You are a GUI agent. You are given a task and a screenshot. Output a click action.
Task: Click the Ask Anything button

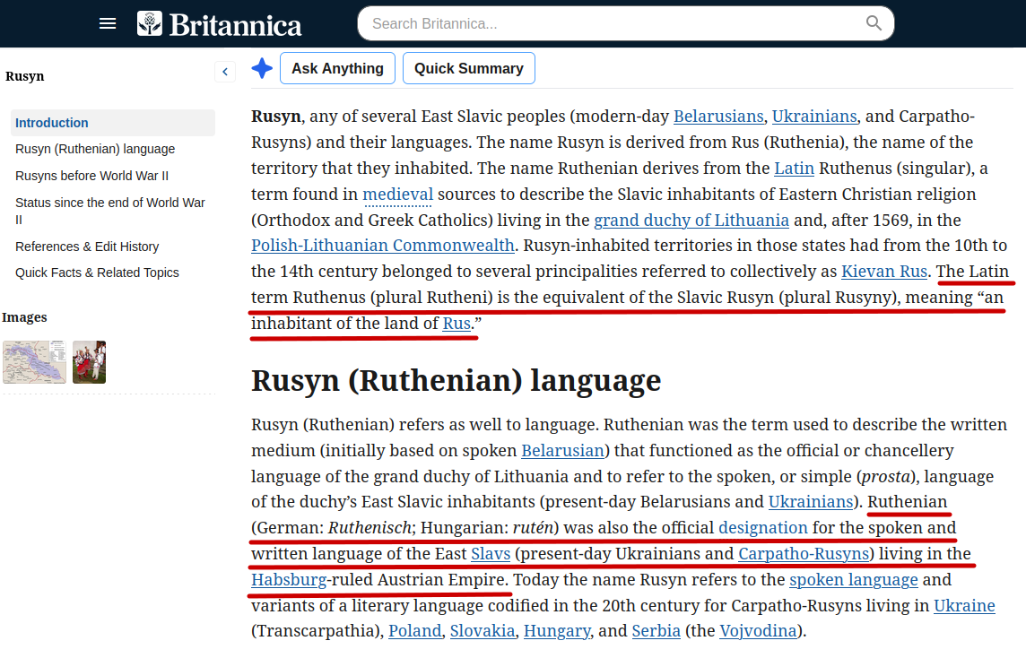pos(337,68)
